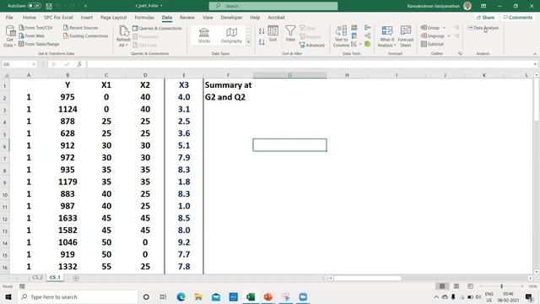Switch to the Formulas tab
This screenshot has width=540, height=304.
144,17
